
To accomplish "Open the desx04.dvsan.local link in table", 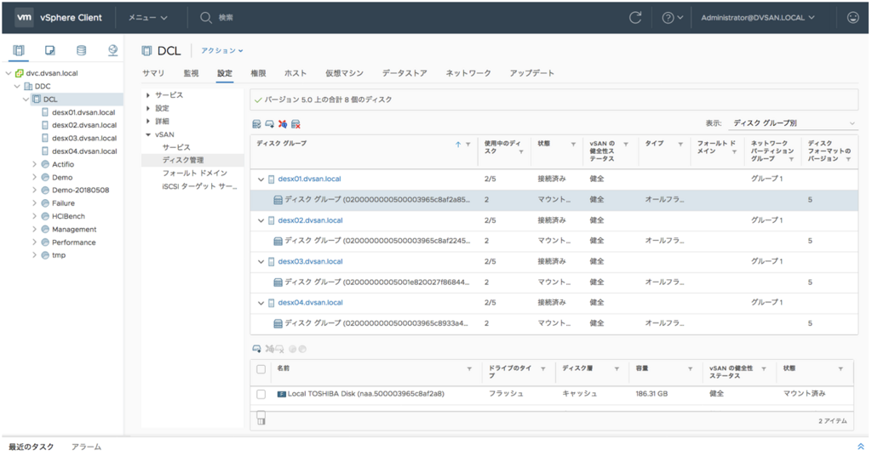I will pyautogui.click(x=310, y=303).
